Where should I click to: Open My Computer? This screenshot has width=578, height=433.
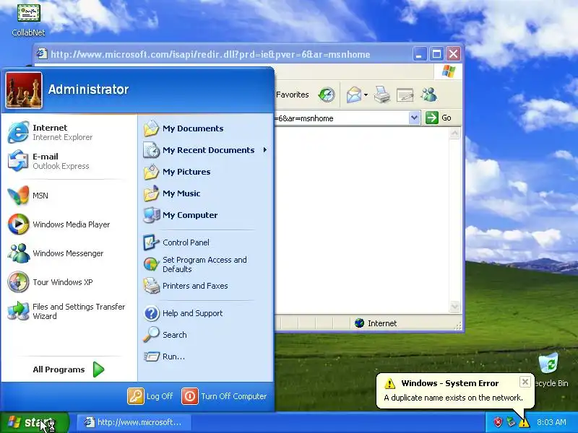point(206,215)
